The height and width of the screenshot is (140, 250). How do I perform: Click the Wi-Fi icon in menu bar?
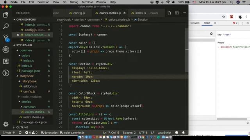(168, 2)
